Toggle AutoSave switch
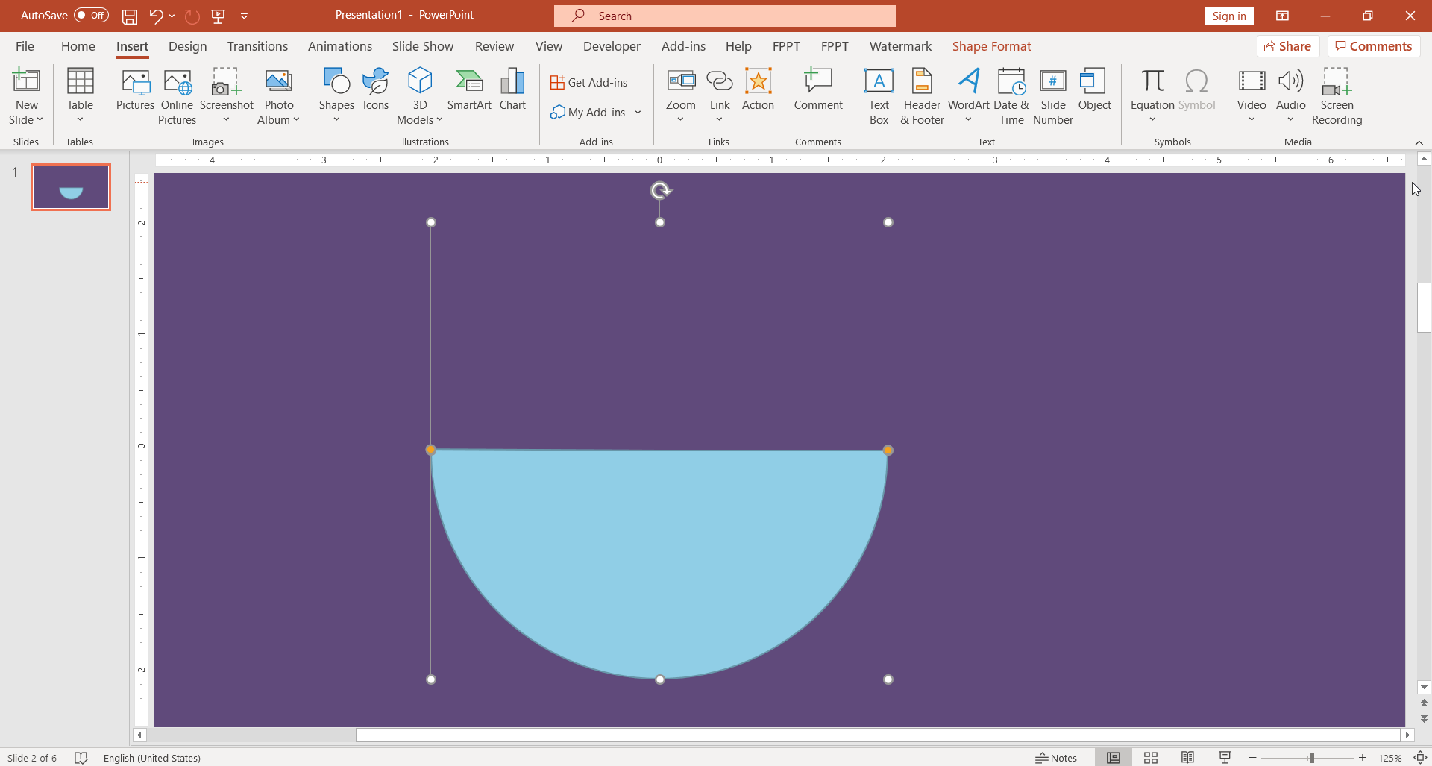Viewport: 1432px width, 766px height. click(91, 15)
